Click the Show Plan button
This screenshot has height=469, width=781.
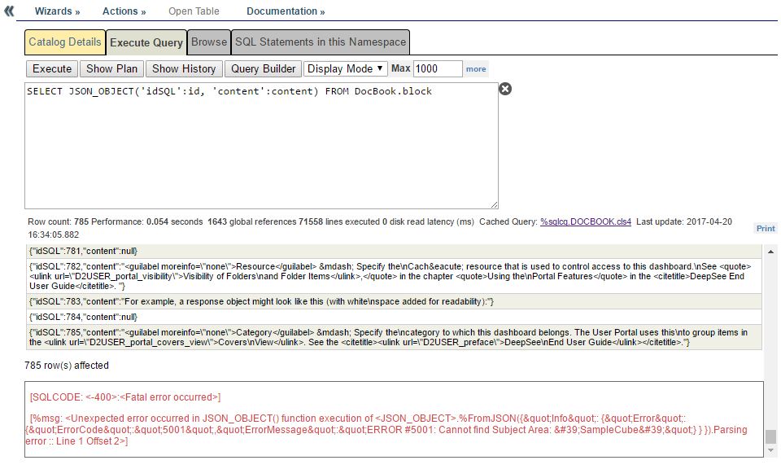112,68
